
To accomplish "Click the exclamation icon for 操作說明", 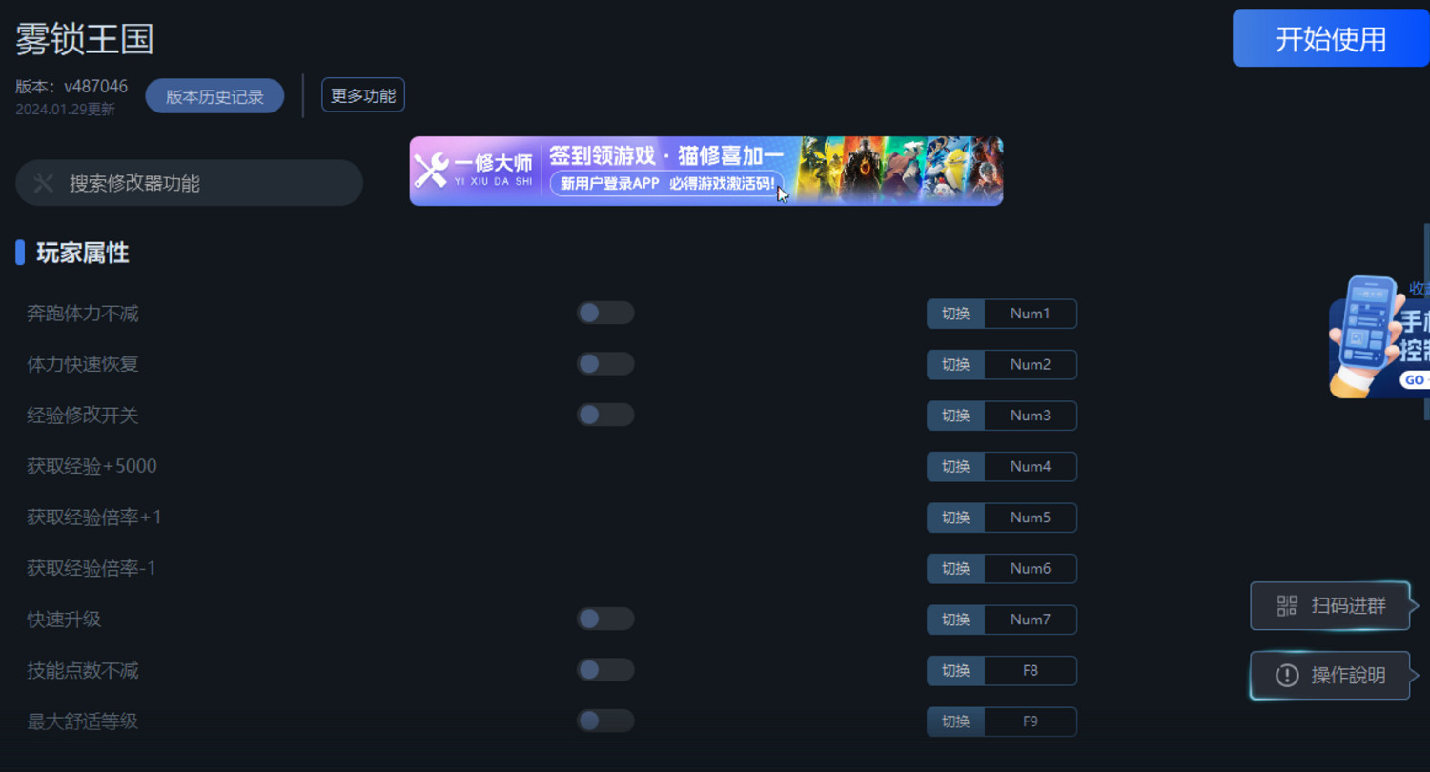I will [1287, 676].
